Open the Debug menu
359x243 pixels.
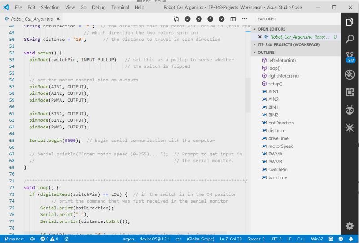click(99, 7)
